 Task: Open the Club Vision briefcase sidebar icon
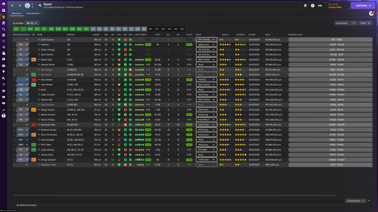[x=4, y=97]
